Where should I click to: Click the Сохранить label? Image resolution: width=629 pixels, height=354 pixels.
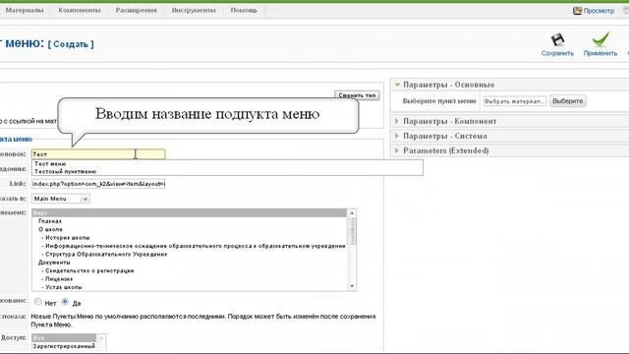coord(557,53)
